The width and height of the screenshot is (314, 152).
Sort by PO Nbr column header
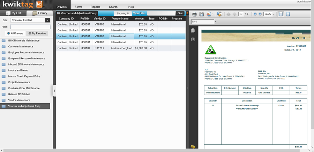tap(163, 18)
